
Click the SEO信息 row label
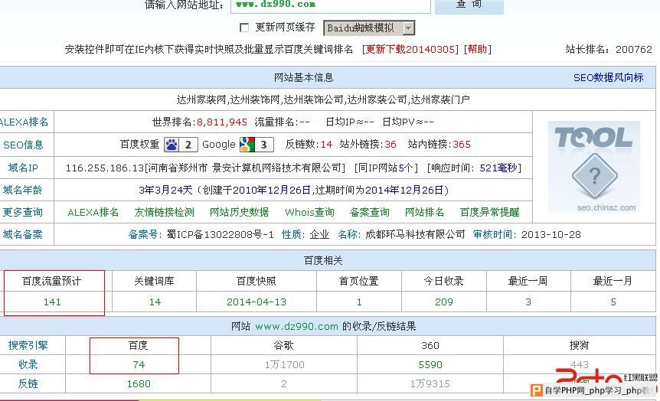click(x=23, y=145)
